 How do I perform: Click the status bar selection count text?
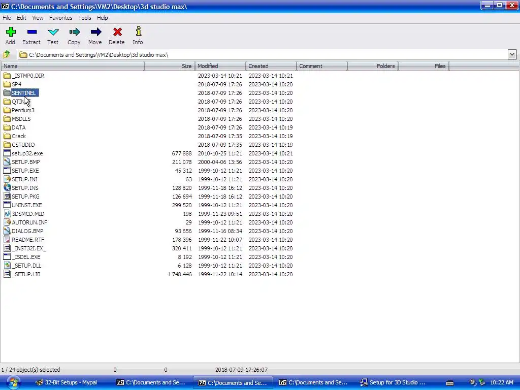click(x=31, y=370)
